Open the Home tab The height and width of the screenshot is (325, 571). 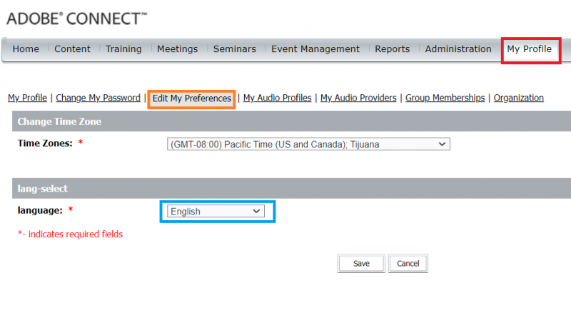pos(26,49)
